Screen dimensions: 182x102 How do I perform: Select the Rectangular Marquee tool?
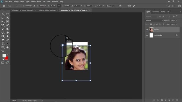(x=8, y=14)
